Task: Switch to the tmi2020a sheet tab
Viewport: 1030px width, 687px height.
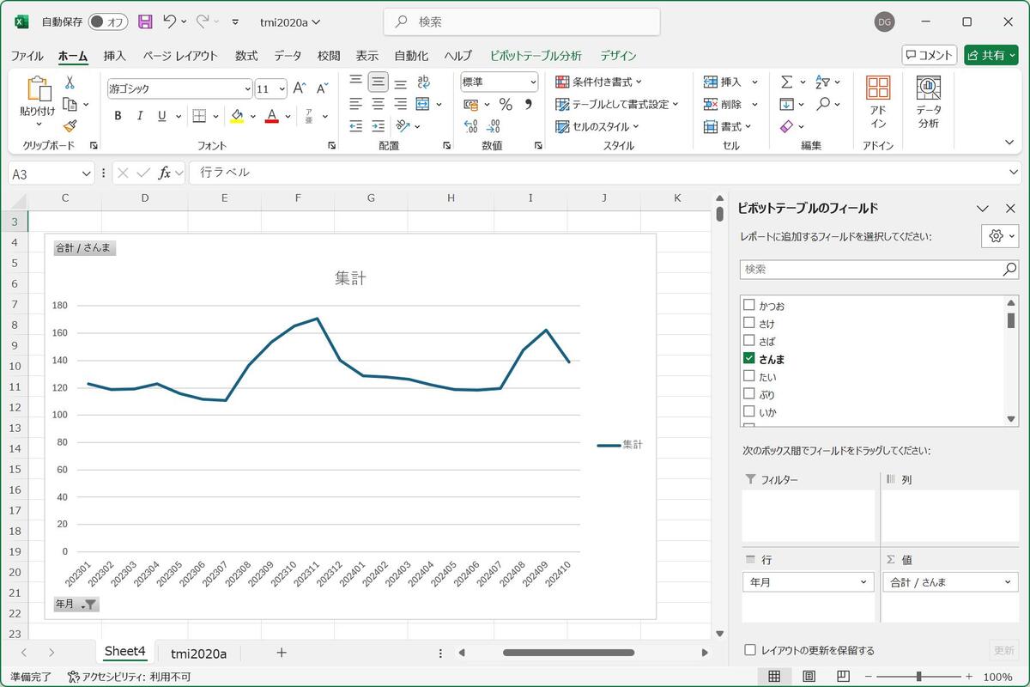Action: pos(198,654)
